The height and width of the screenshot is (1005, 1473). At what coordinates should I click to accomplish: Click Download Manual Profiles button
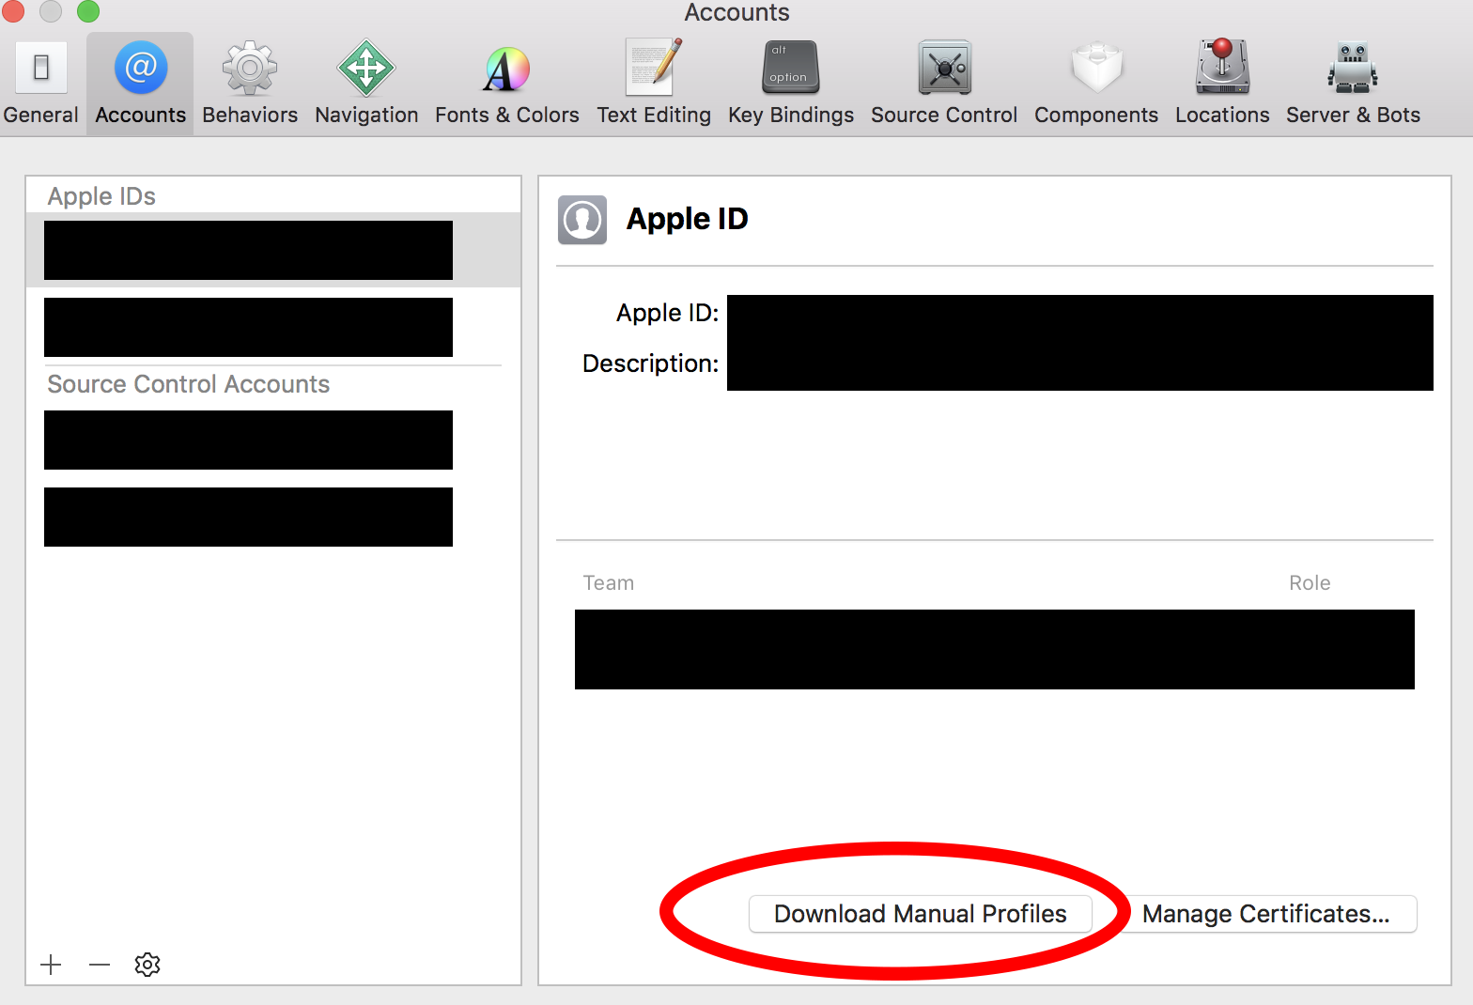tap(921, 914)
